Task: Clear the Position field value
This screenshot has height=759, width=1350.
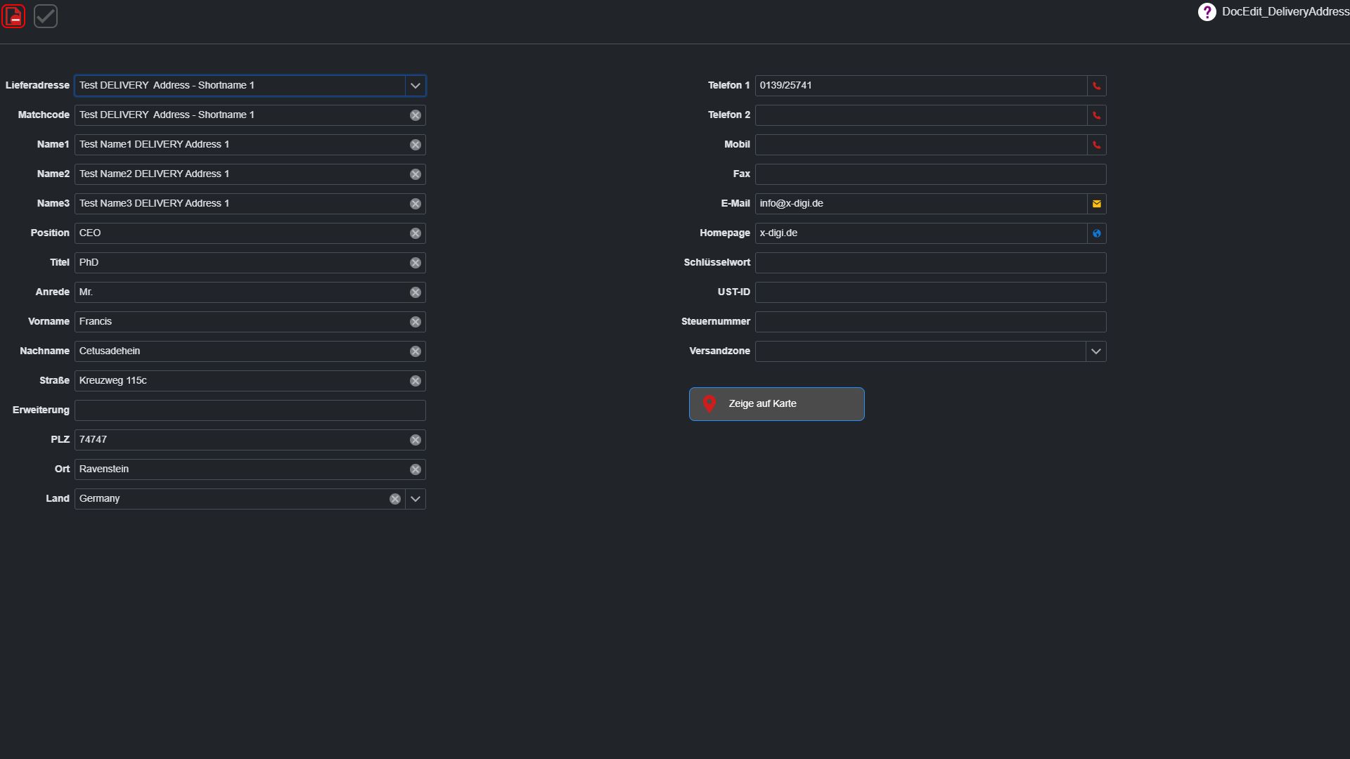Action: 416,233
